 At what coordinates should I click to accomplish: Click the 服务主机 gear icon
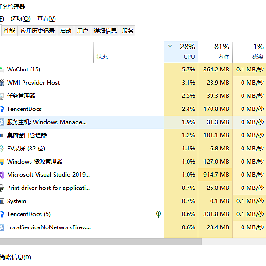[x=2, y=122]
